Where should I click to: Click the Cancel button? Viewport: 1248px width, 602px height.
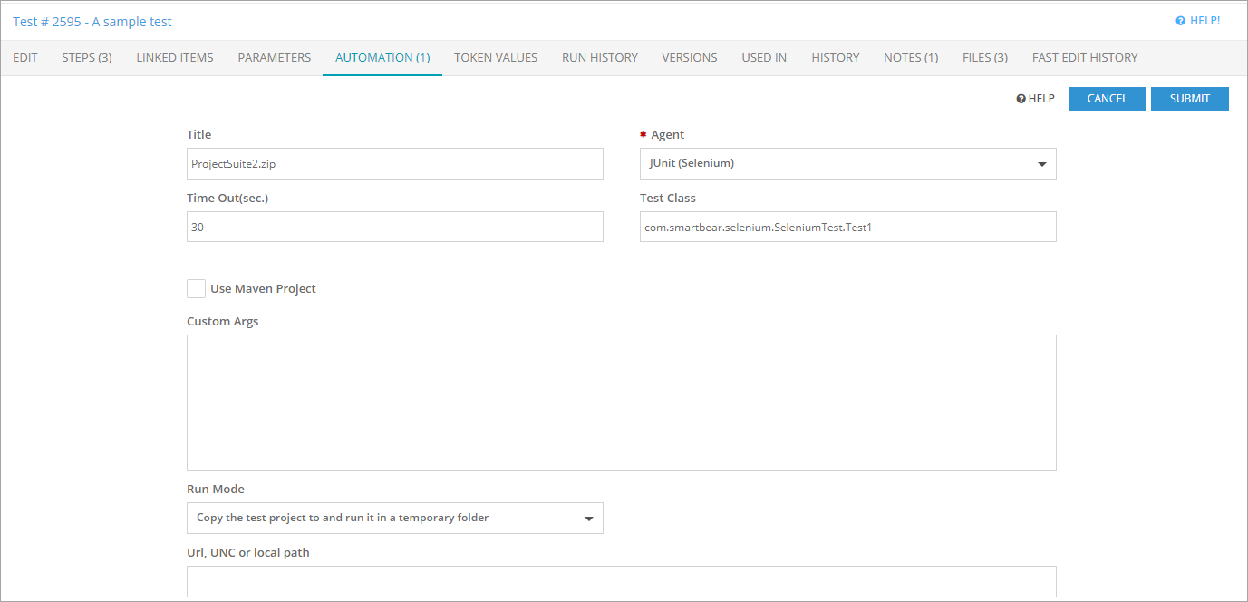[1107, 99]
